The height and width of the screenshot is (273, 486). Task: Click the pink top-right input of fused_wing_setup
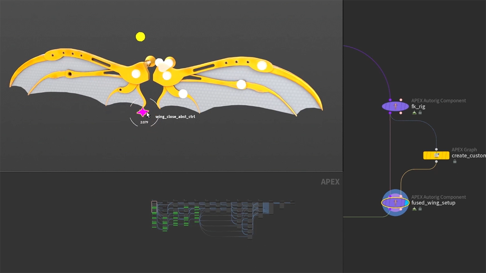(401, 196)
